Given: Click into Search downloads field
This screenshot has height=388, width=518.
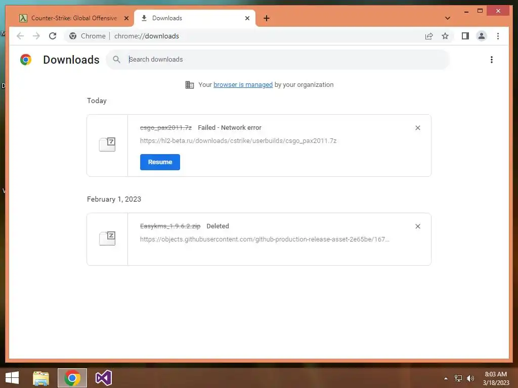Looking at the screenshot, I should 278,60.
